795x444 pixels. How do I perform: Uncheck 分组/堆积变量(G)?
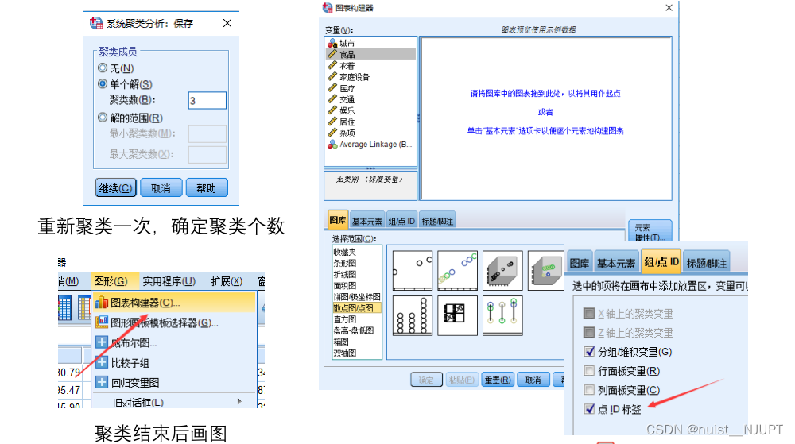(x=589, y=351)
